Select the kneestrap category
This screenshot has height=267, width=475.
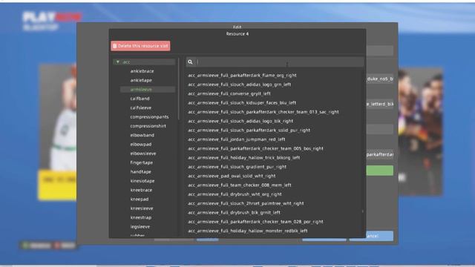(x=141, y=217)
